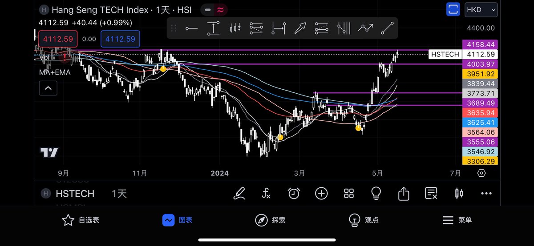Tap the blue 4112.59 buy price box

click(120, 39)
